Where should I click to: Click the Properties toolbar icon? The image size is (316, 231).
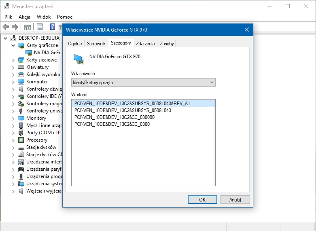[x=40, y=27]
